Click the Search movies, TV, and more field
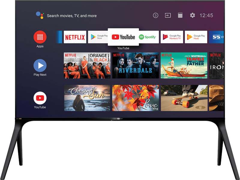Image resolution: width=240 pixels, height=180 pixels. [x=72, y=16]
